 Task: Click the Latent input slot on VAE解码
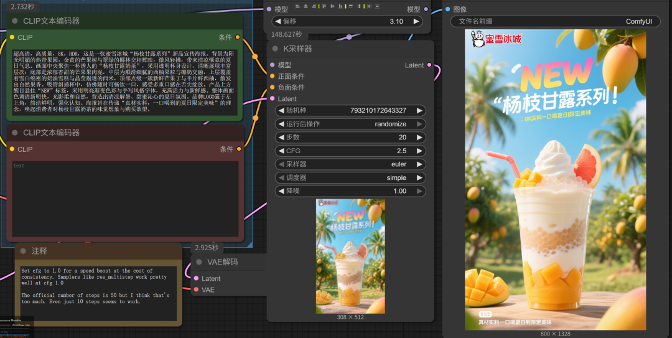coord(196,278)
